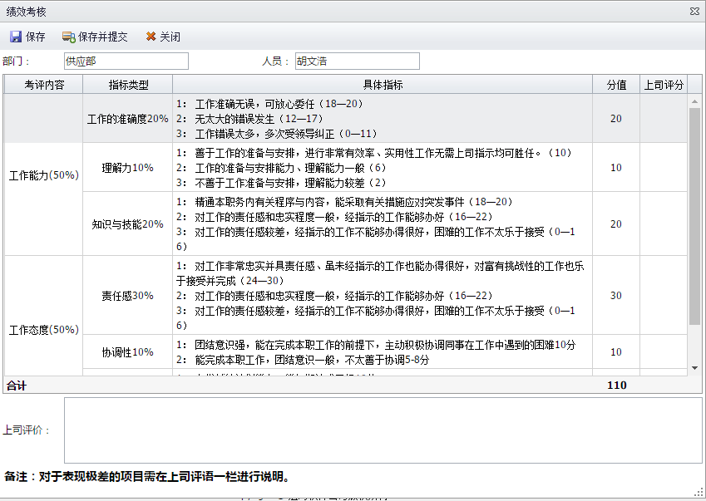
Task: Click 上司评分 cell for 协调性 row
Action: 664,352
